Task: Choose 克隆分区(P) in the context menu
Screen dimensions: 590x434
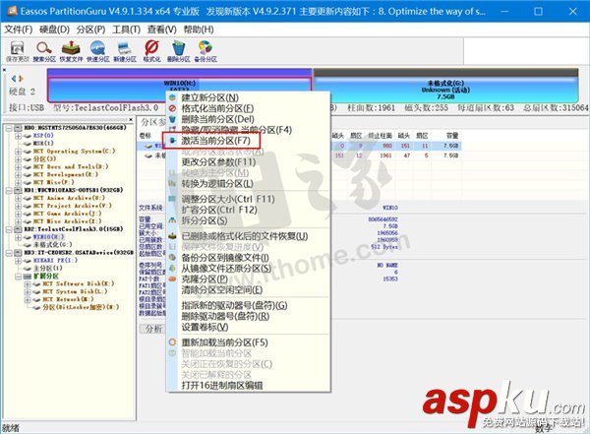Action: point(248,279)
